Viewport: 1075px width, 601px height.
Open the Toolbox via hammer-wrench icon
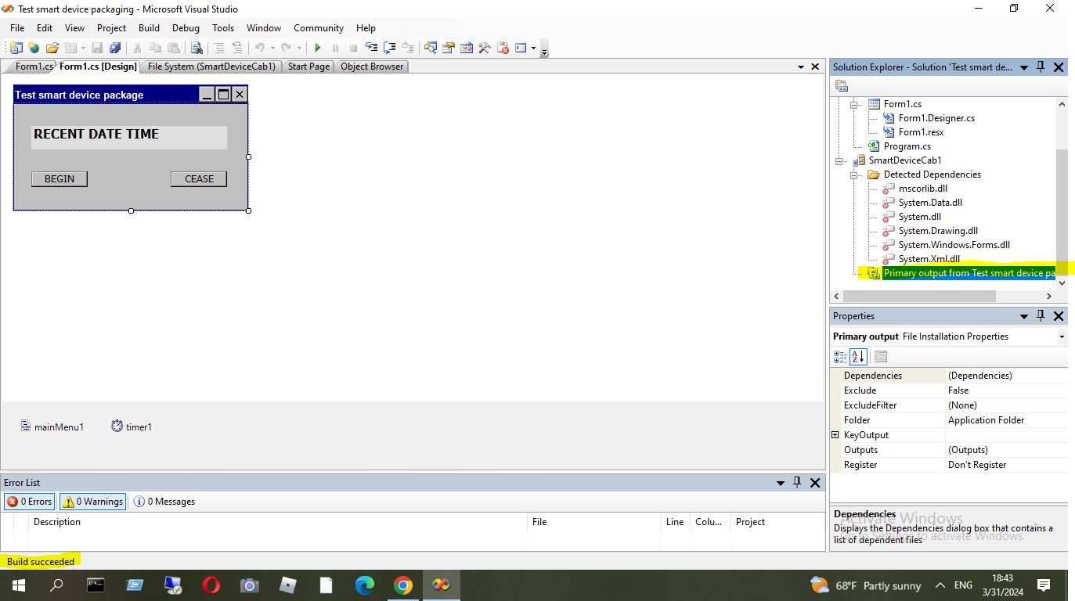pyautogui.click(x=485, y=48)
